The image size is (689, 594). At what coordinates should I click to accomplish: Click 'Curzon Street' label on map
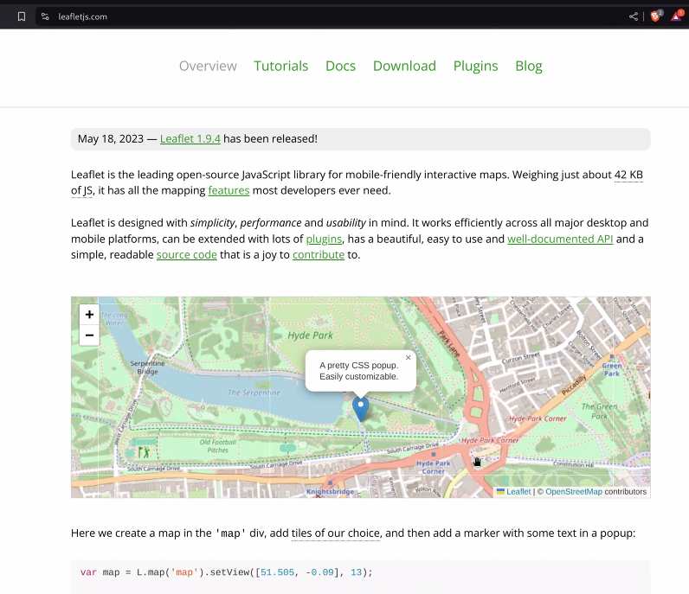[521, 357]
